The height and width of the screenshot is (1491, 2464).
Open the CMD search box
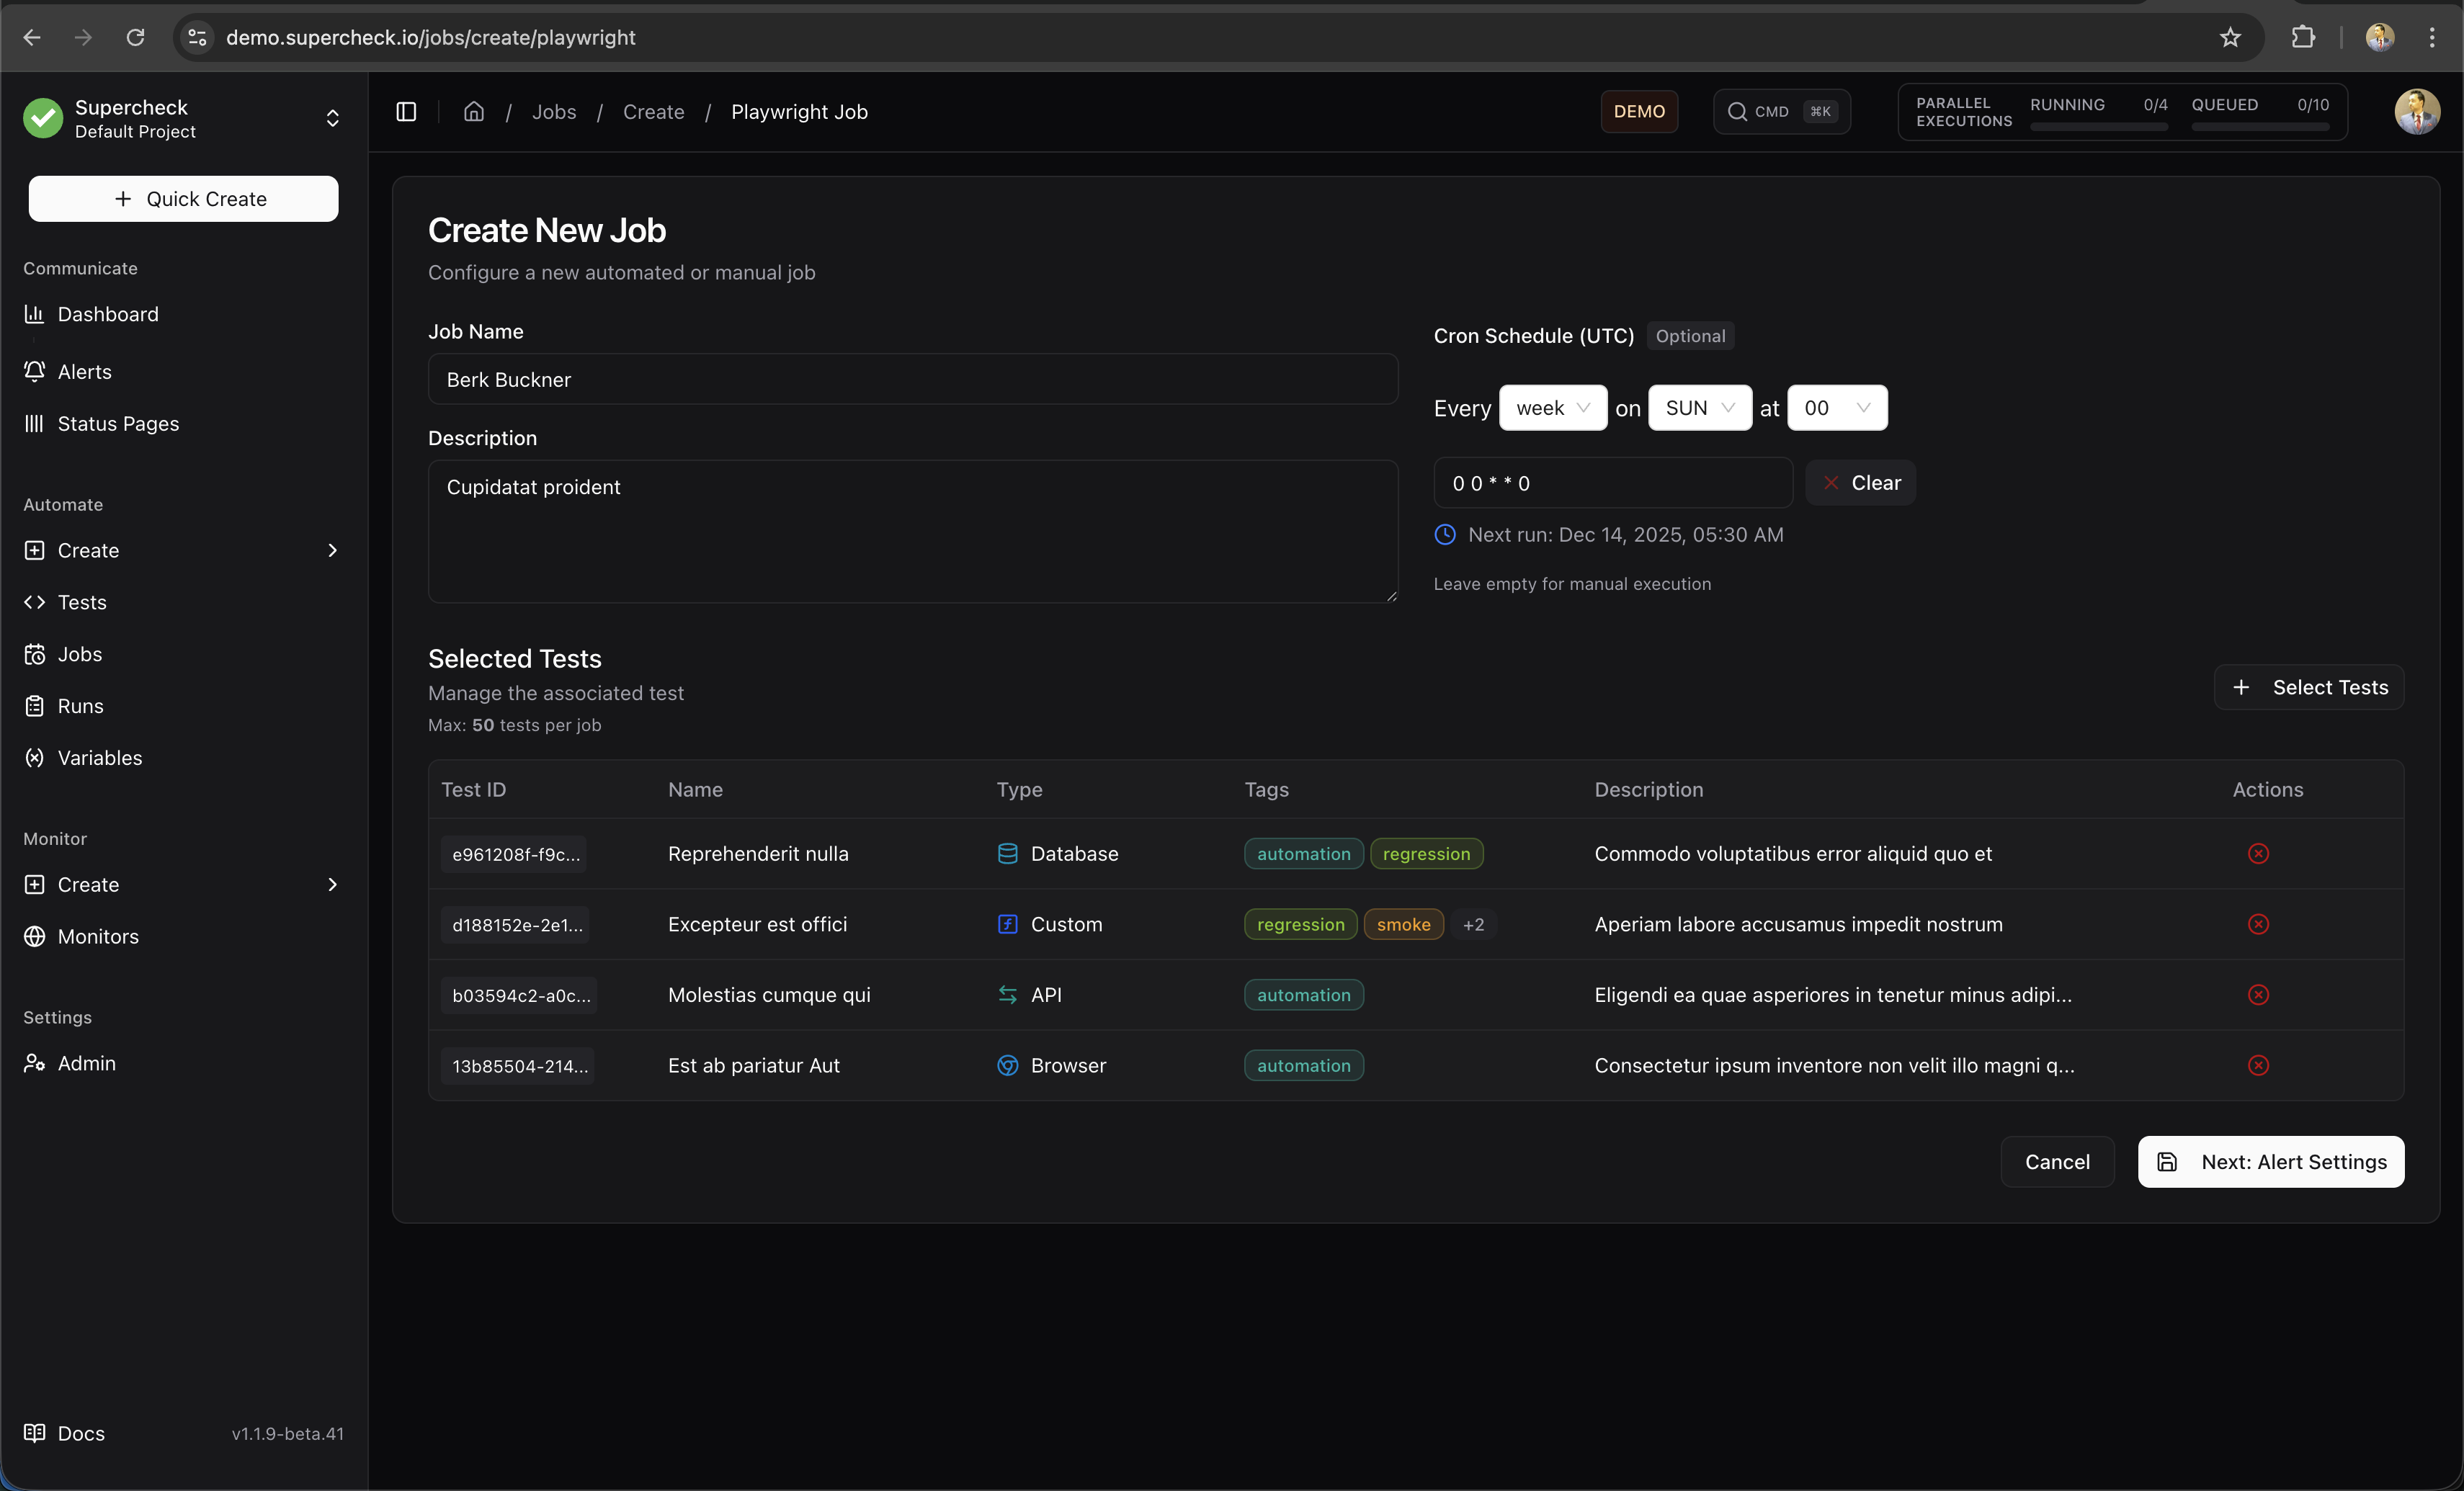pyautogui.click(x=1781, y=112)
